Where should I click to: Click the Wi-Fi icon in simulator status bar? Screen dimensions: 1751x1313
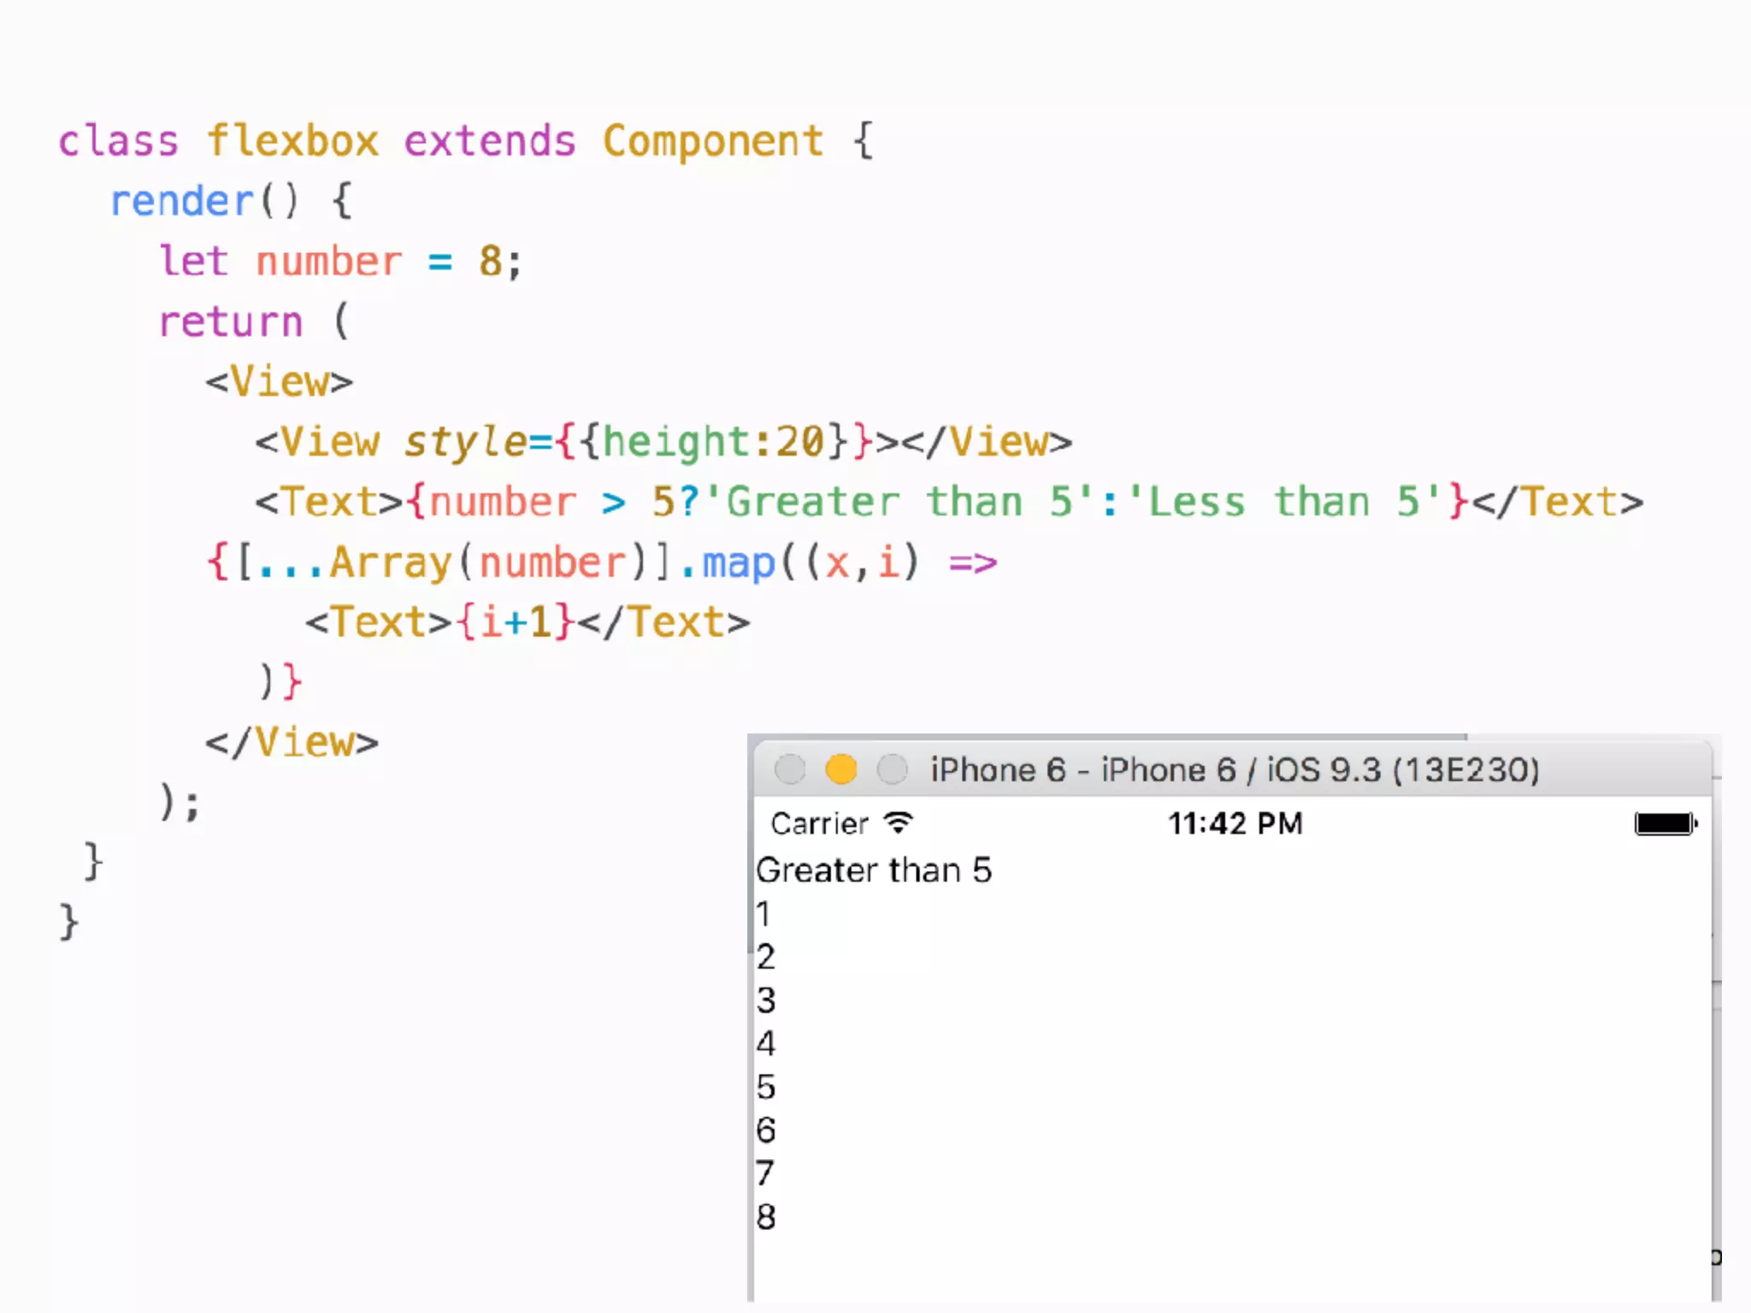click(x=899, y=822)
